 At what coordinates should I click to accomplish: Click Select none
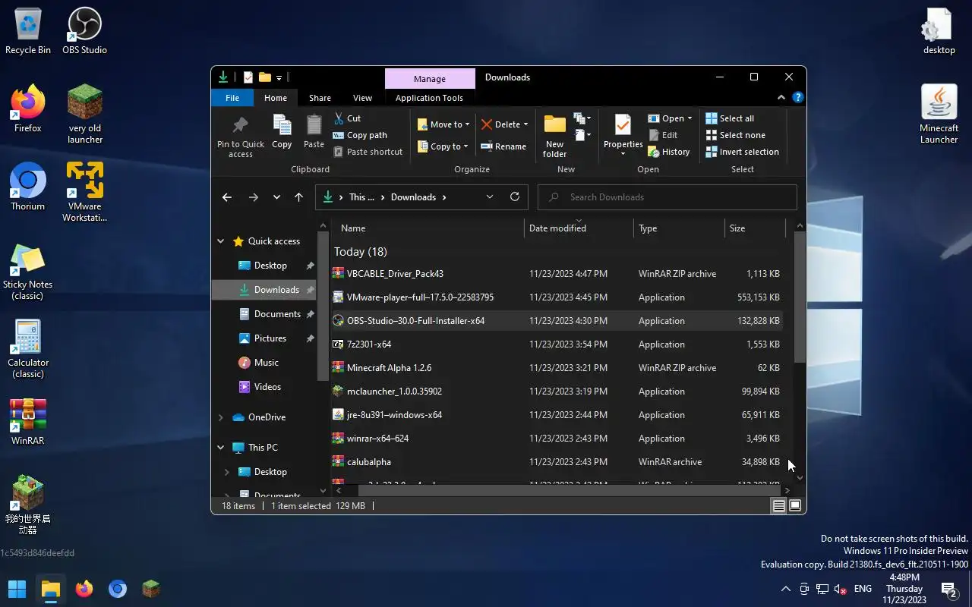click(735, 135)
